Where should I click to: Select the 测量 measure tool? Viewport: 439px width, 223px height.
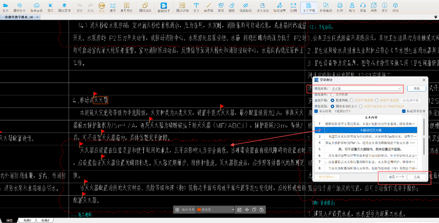[113, 7]
